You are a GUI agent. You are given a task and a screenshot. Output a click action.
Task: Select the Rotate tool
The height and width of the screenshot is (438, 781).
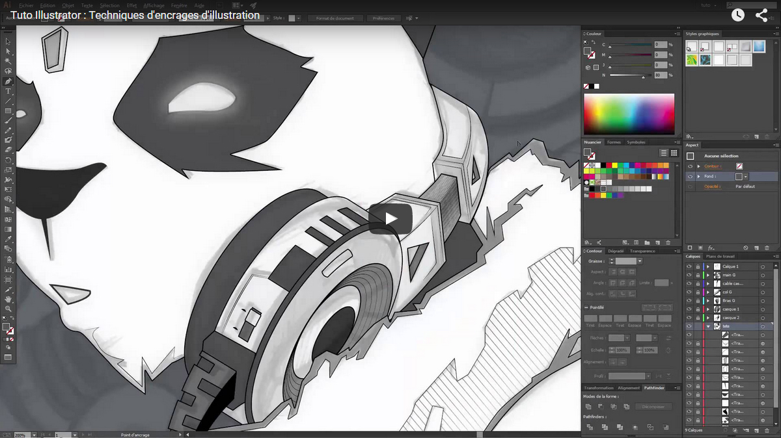click(x=8, y=160)
